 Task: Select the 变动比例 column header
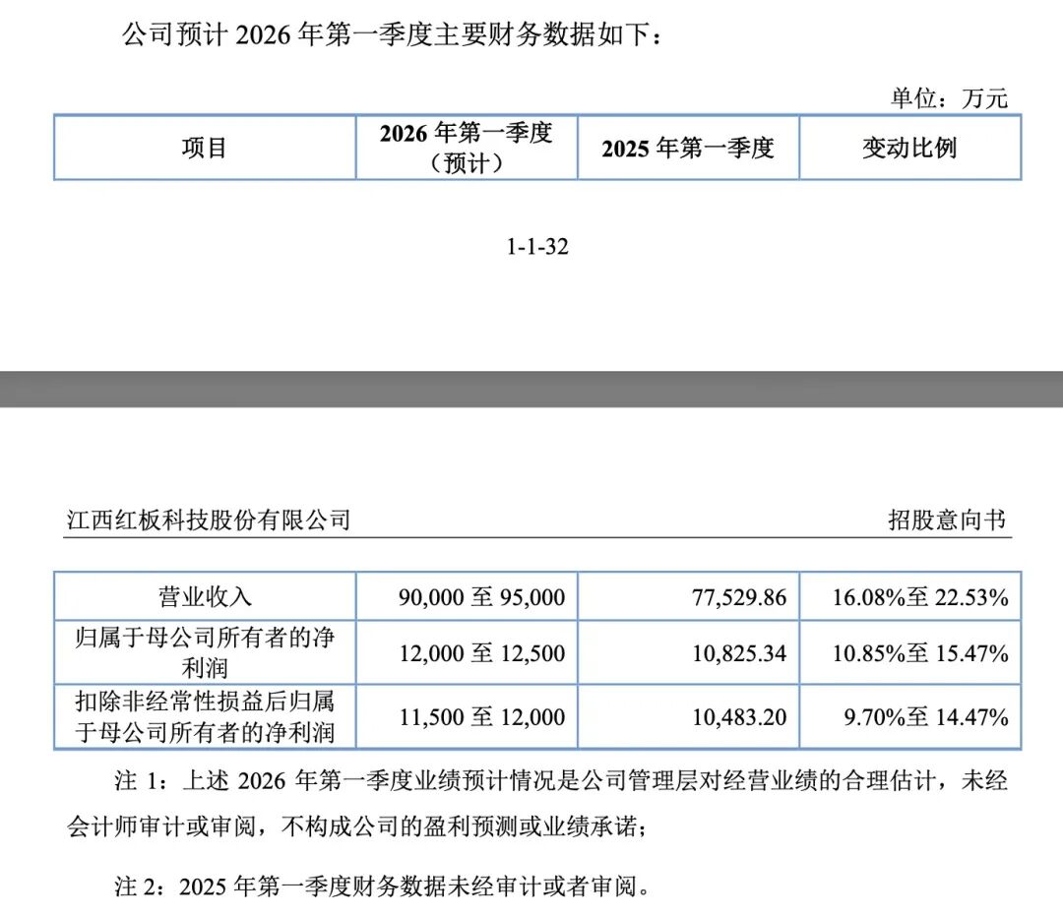tap(909, 148)
